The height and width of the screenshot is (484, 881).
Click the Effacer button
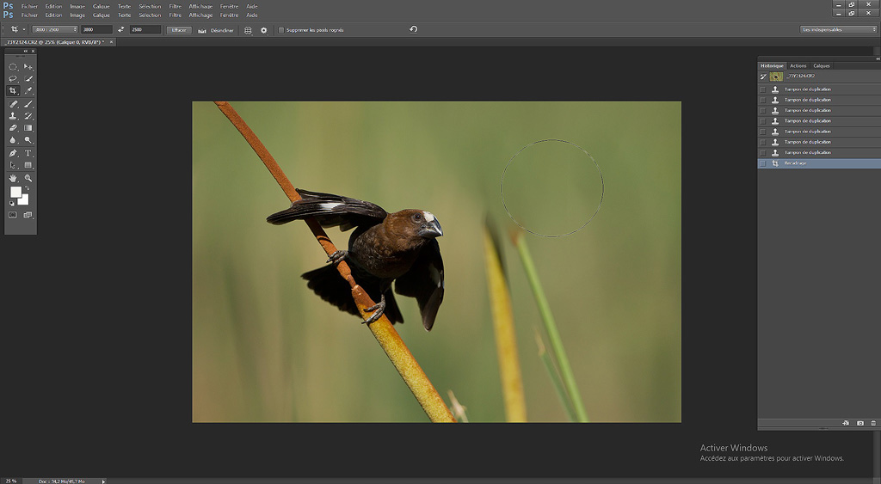coord(179,30)
